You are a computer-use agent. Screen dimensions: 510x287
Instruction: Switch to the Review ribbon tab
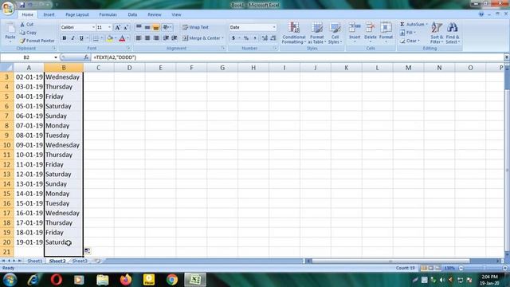tap(155, 14)
